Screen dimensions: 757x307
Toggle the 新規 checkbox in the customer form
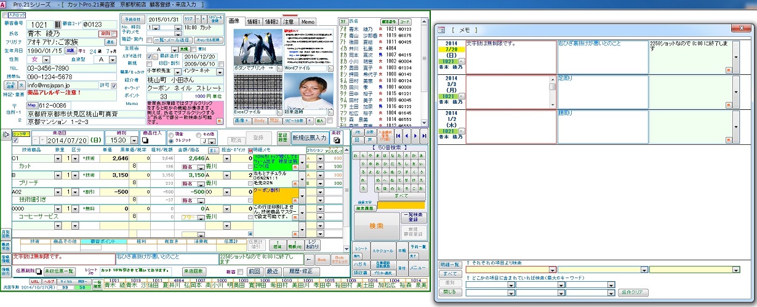click(148, 63)
